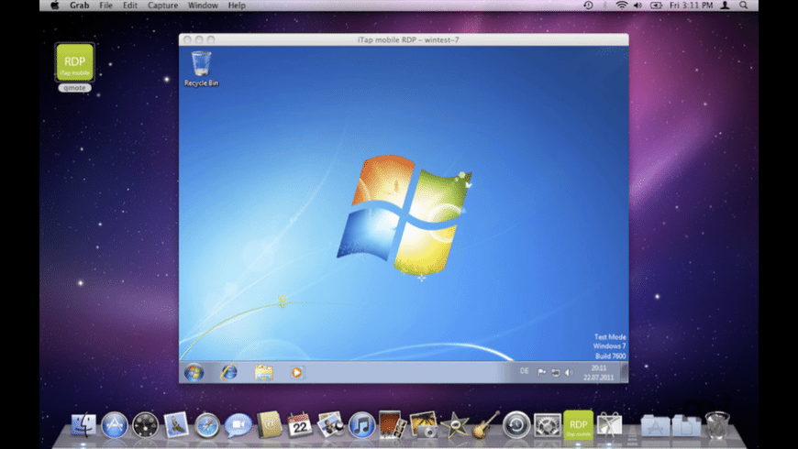The height and width of the screenshot is (449, 798).
Task: Launch Internet Explorer from Windows taskbar
Action: click(x=228, y=372)
